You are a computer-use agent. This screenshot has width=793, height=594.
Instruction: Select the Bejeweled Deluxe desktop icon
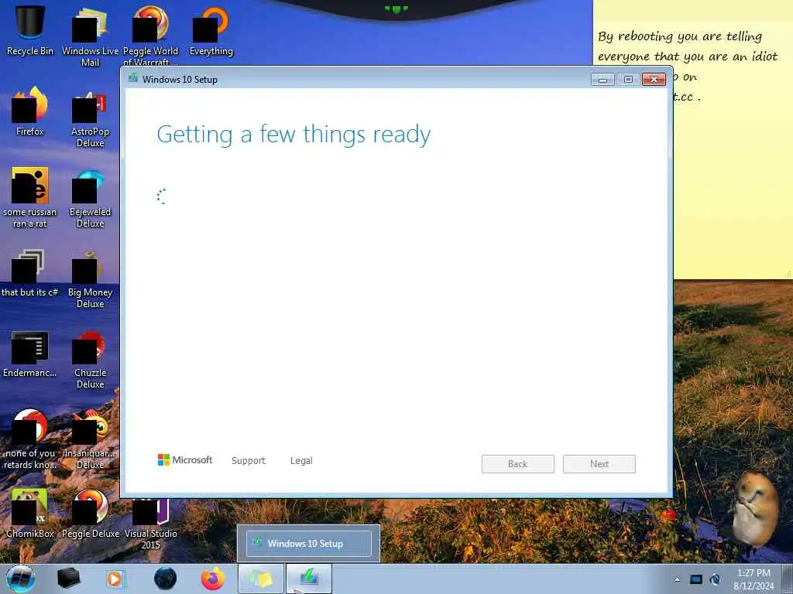[90, 197]
